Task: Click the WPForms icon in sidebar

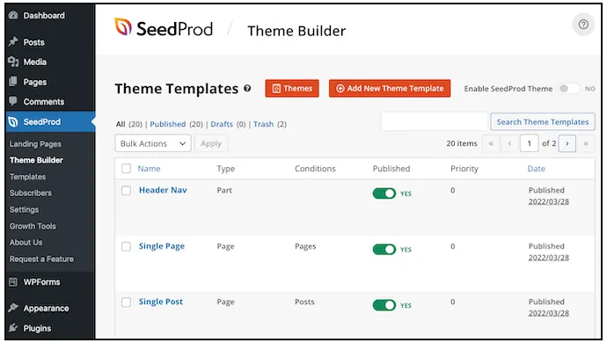Action: [13, 281]
